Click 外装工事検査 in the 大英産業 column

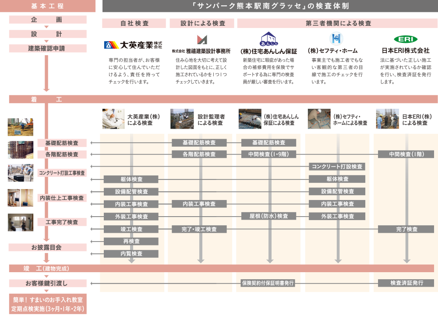(131, 217)
